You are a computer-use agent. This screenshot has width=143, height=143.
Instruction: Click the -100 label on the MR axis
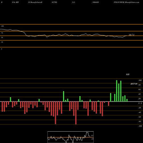coord(140,126)
